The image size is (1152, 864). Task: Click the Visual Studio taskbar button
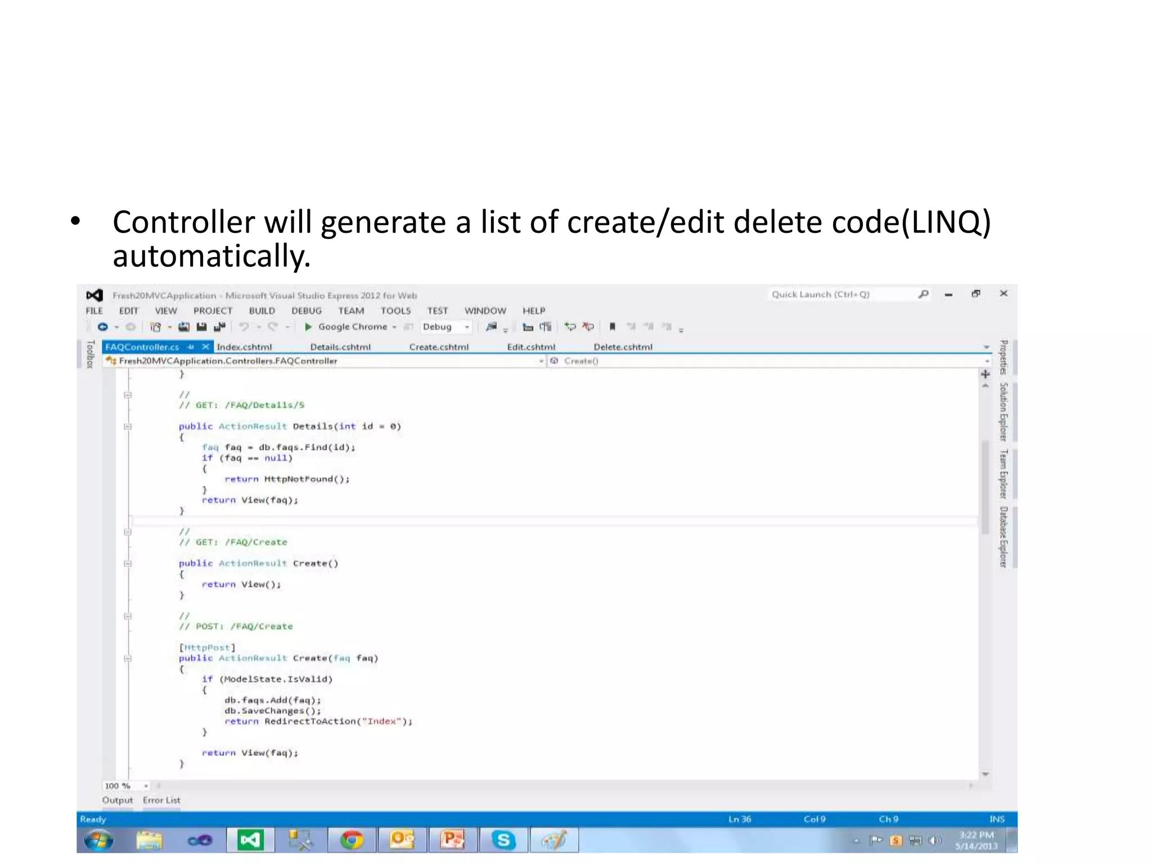click(250, 840)
